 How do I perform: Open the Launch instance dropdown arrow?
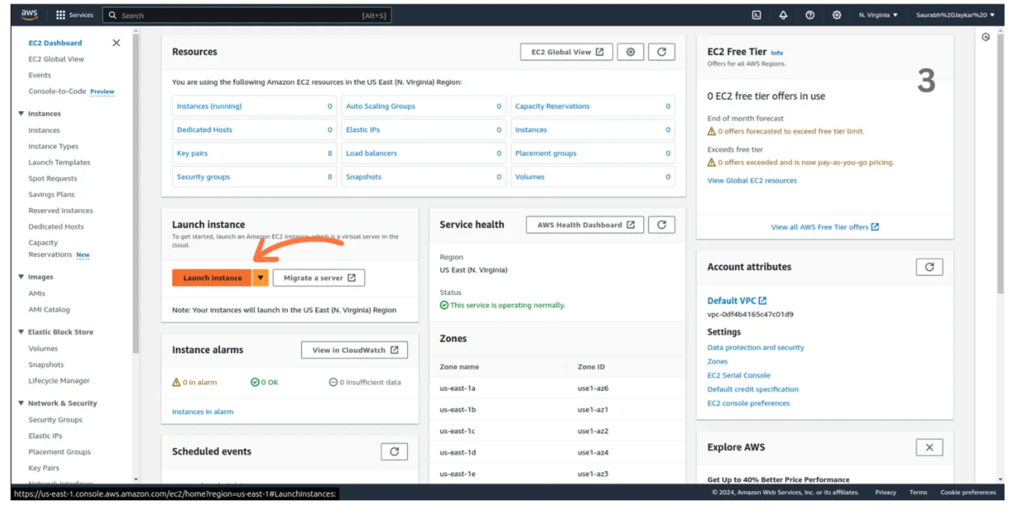pyautogui.click(x=261, y=278)
